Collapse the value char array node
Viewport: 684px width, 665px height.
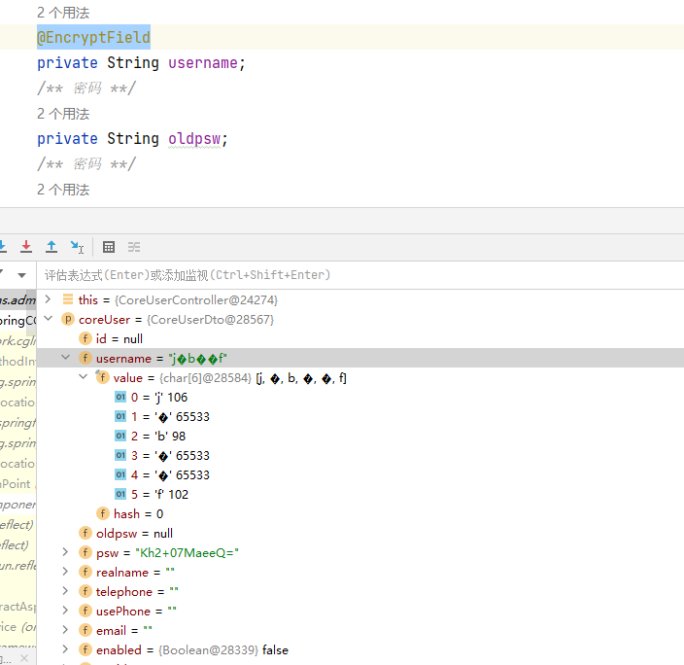(84, 377)
